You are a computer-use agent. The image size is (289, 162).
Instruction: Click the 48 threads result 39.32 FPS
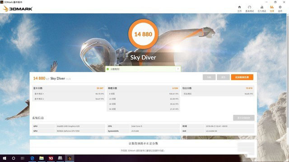click(174, 104)
